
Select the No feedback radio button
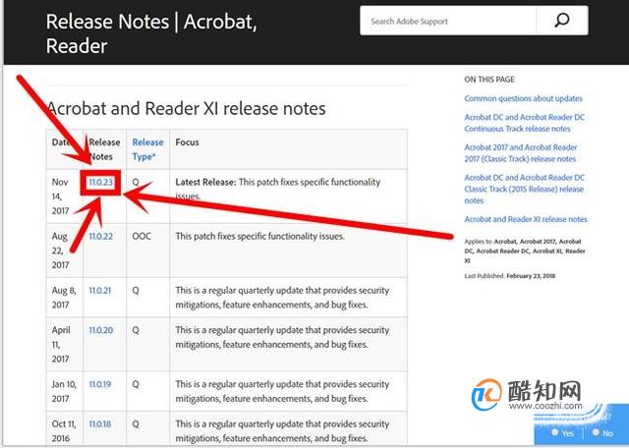pos(597,432)
